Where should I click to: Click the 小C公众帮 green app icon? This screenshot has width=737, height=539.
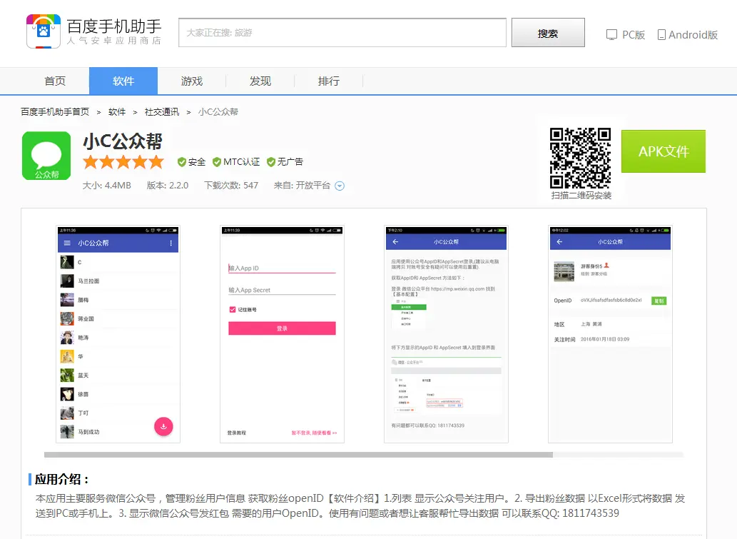(x=46, y=156)
